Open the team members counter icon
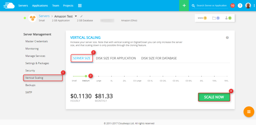The height and width of the screenshot is (125, 256). click(x=228, y=18)
